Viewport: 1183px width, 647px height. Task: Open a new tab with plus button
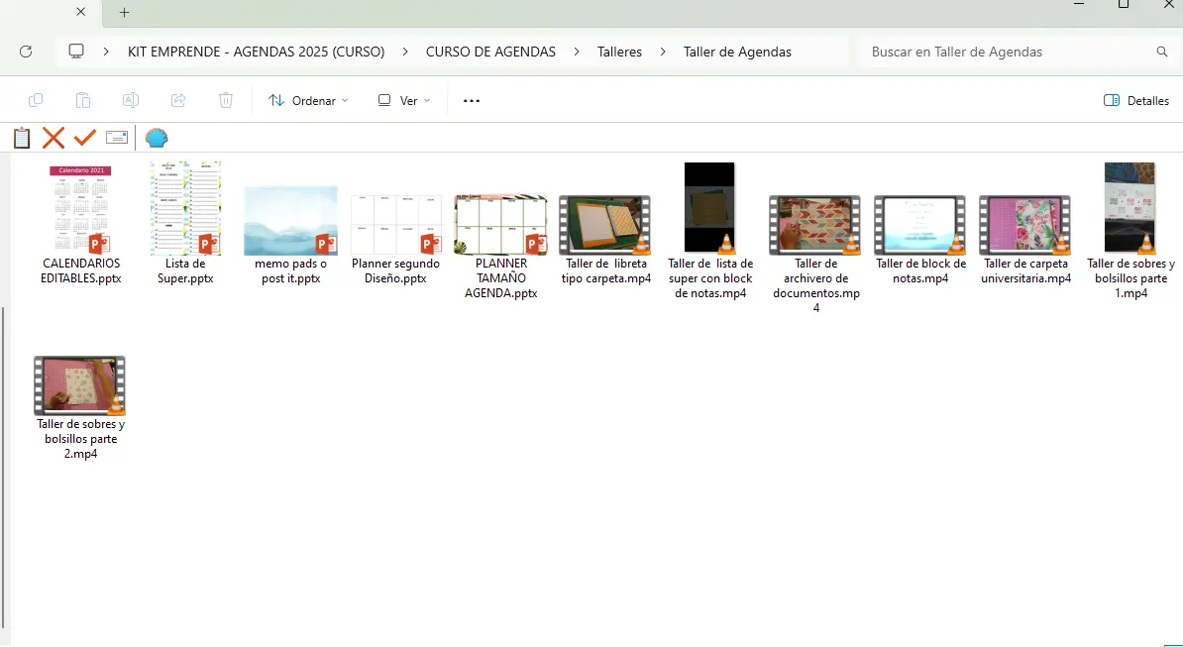tap(124, 13)
